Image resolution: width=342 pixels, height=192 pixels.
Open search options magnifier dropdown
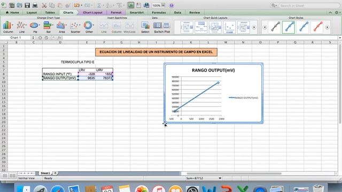point(274,5)
